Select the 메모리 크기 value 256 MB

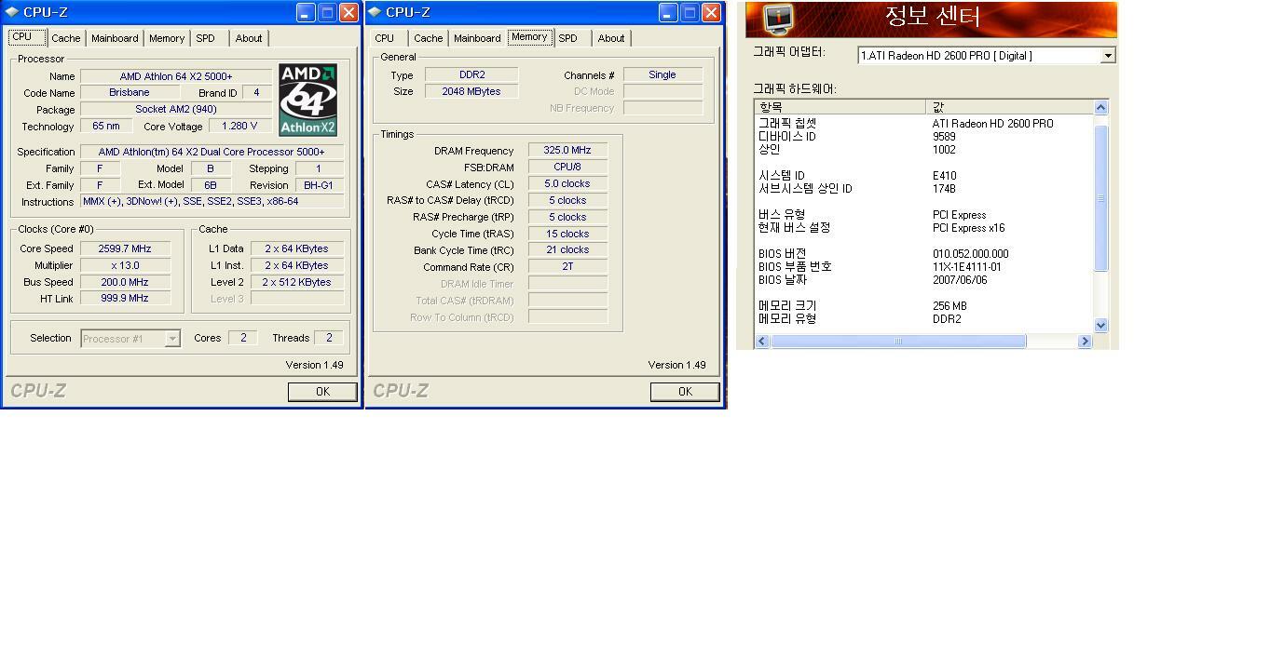[949, 306]
